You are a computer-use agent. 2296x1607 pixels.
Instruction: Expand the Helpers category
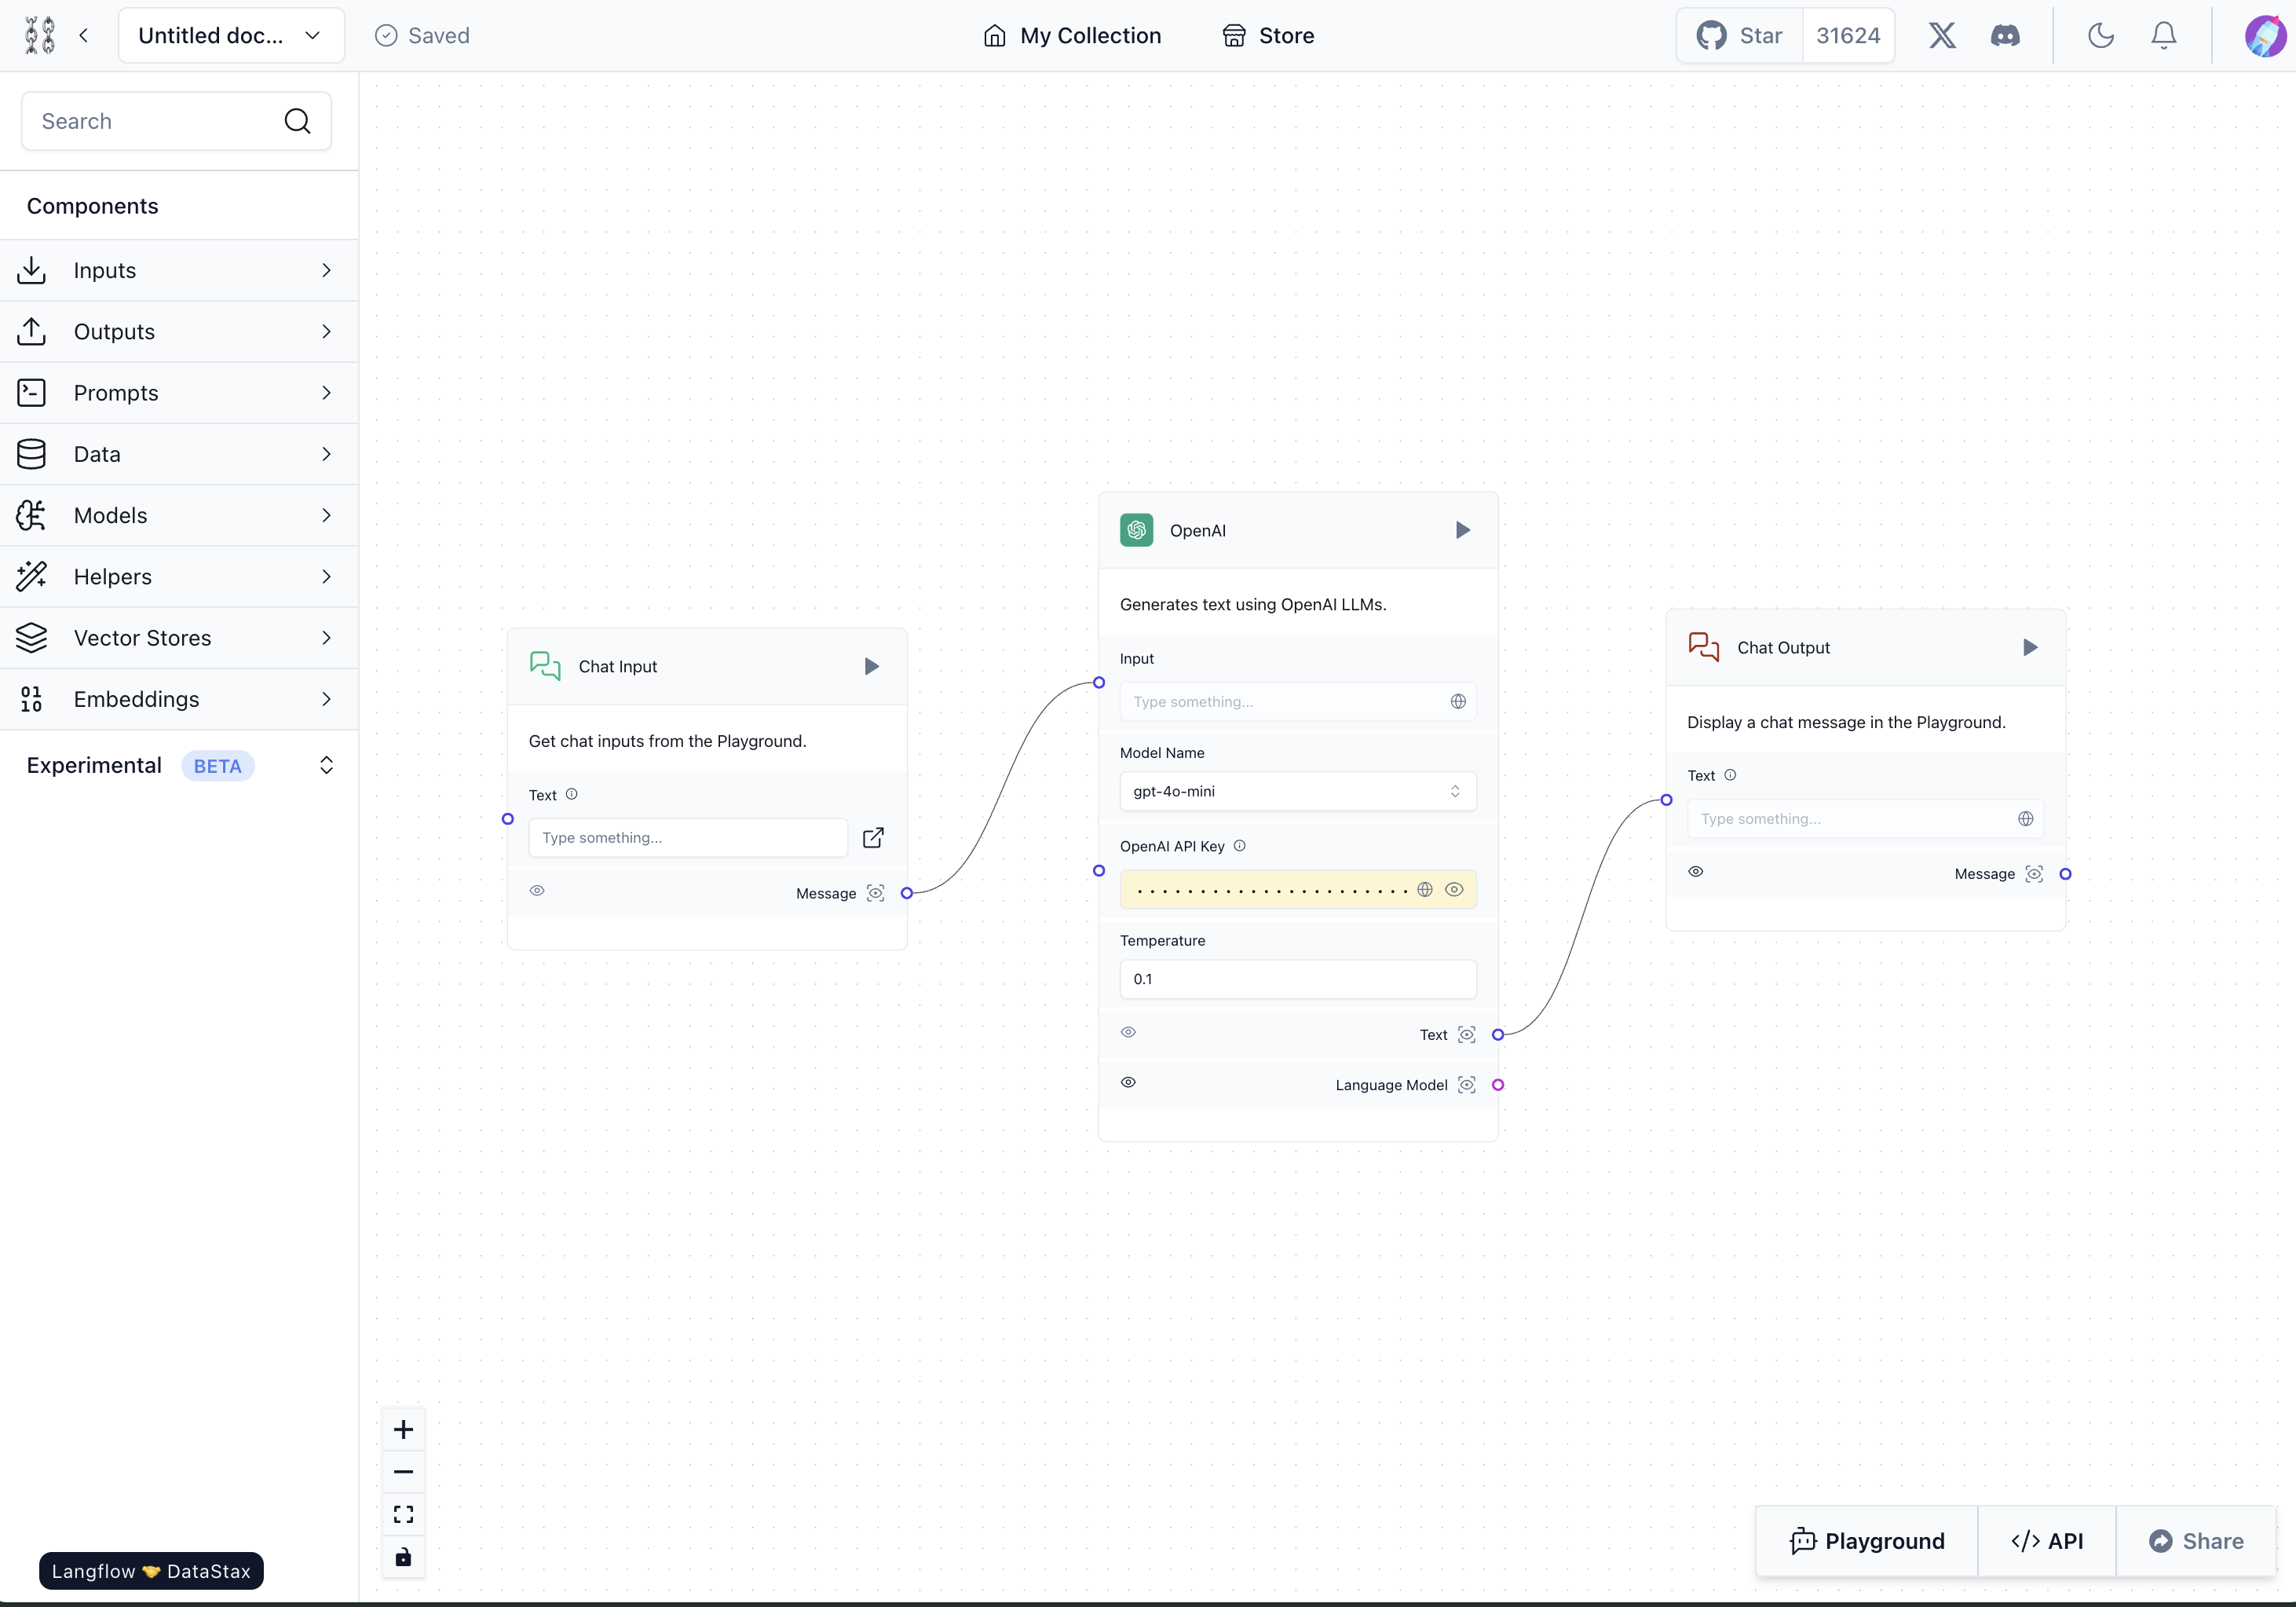pyautogui.click(x=179, y=577)
